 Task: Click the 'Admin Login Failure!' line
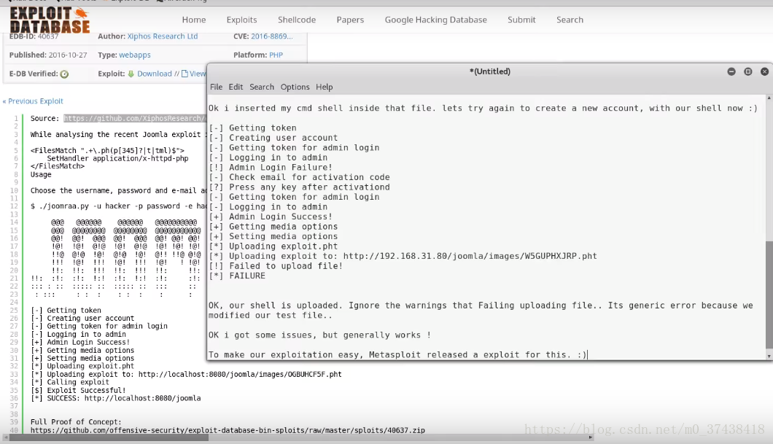pyautogui.click(x=271, y=168)
